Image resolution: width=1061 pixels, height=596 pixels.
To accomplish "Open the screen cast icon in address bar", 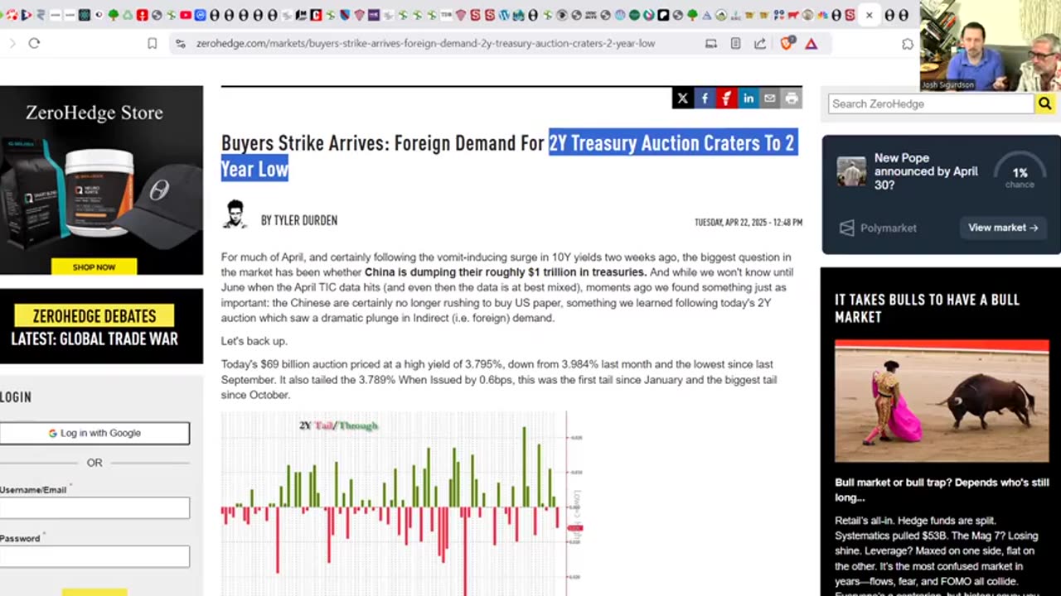I will point(711,43).
